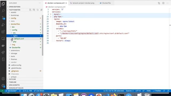Open Manage gear icon

coord(3,86)
